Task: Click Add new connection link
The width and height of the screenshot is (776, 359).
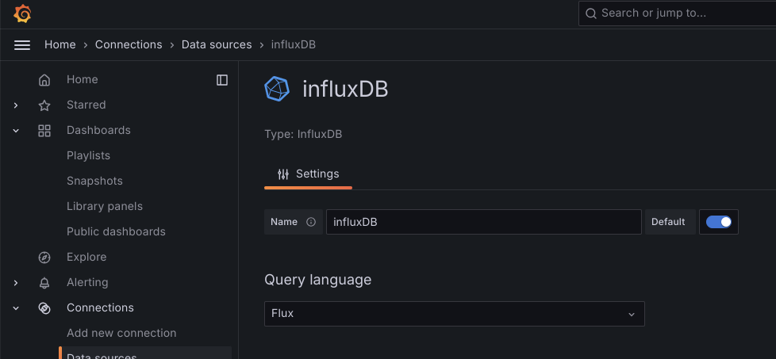Action: [121, 334]
